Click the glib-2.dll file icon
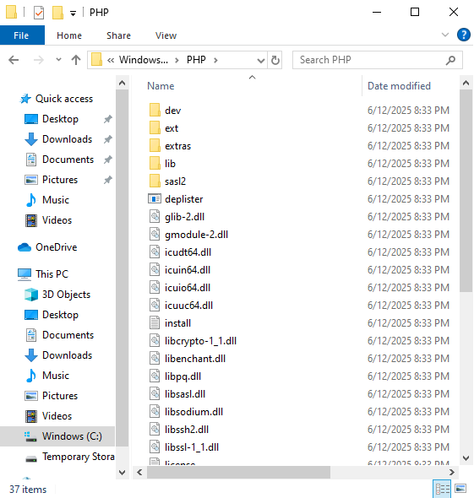This screenshot has width=474, height=498. point(155,217)
